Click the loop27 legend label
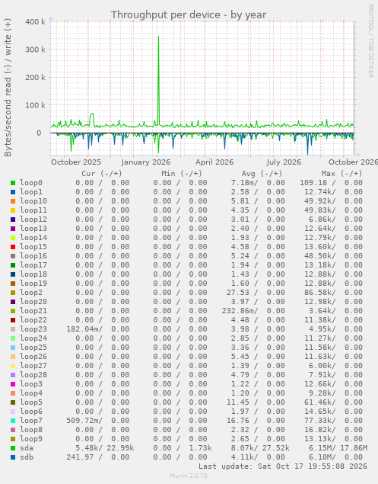The height and width of the screenshot is (484, 378). click(33, 366)
